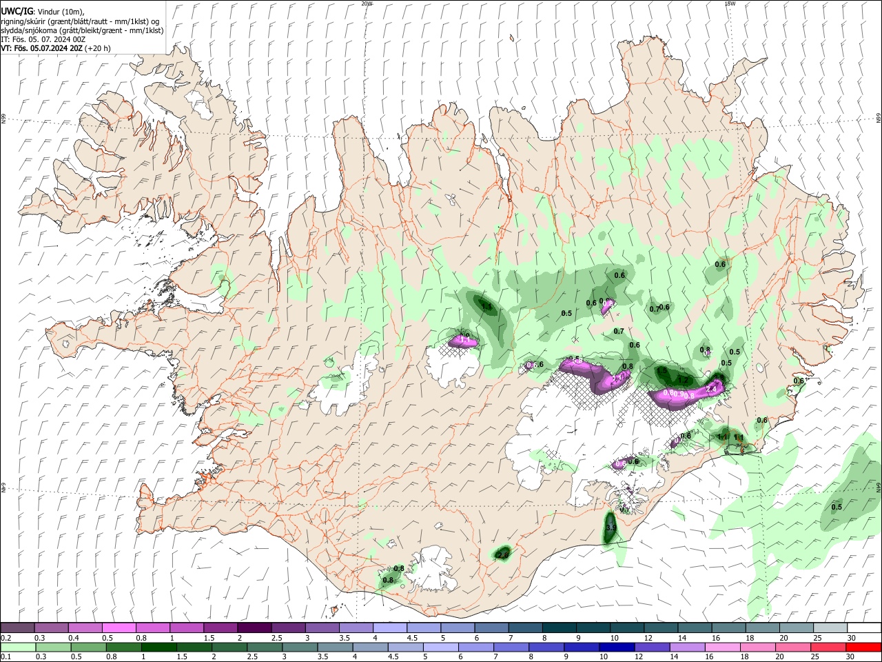Pick the bright pink top-row swatch labeled 0.5
Viewport: 882px width, 662px height.
(x=119, y=628)
